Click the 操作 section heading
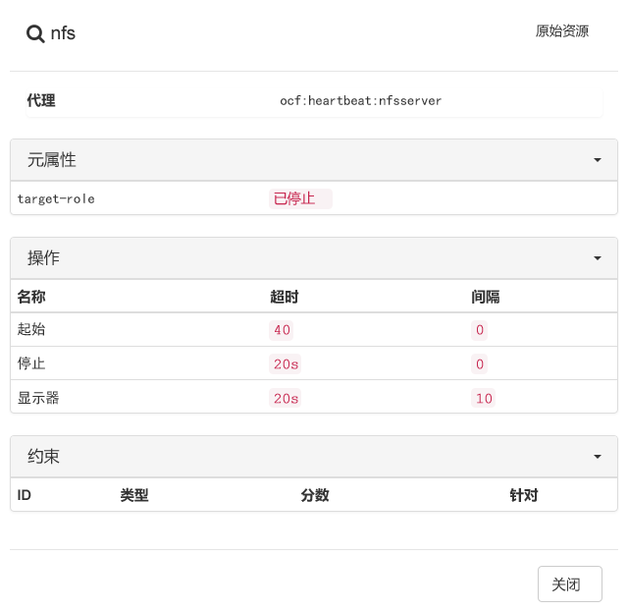Viewport: 628px width, 611px height. (43, 257)
